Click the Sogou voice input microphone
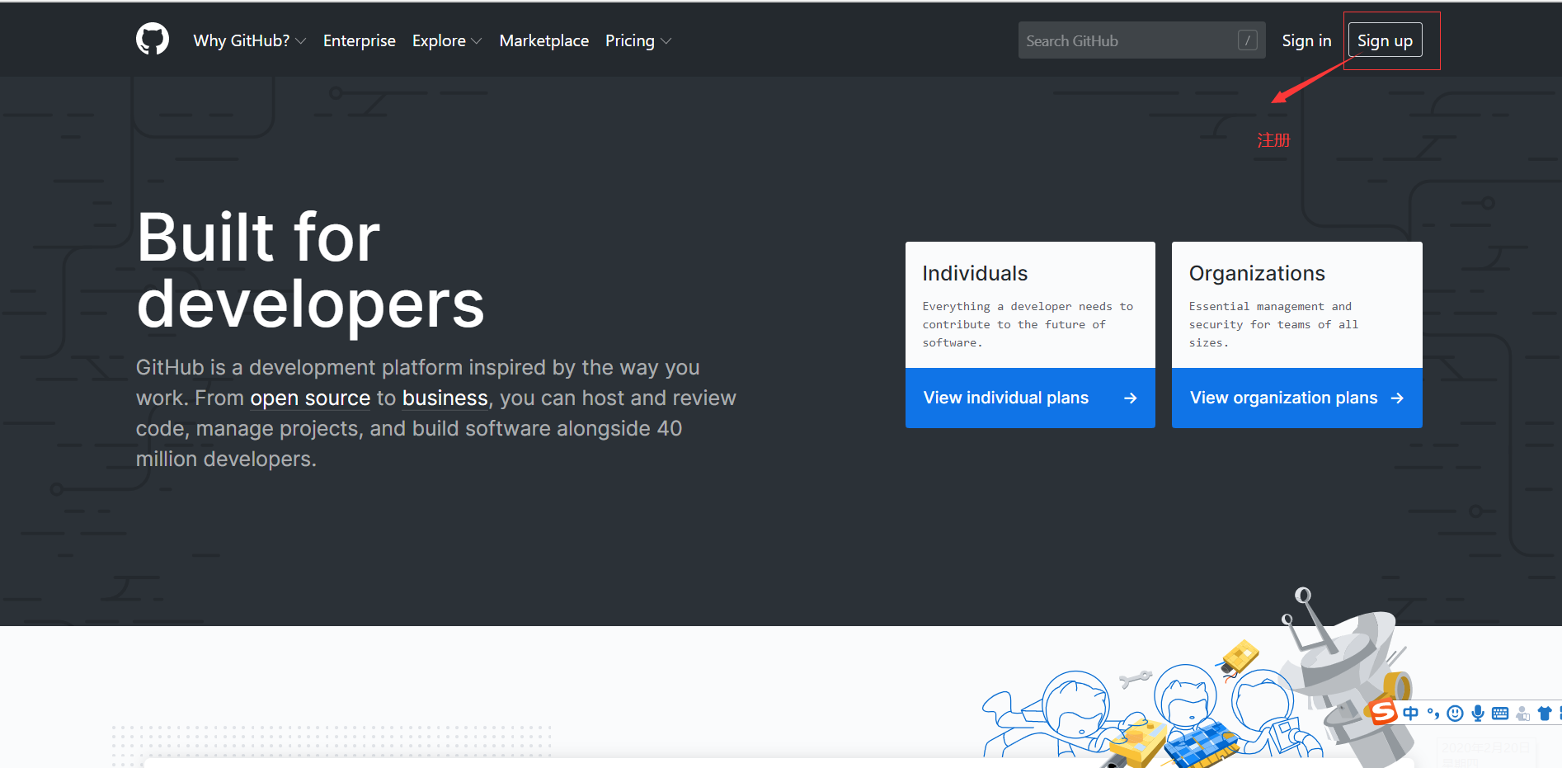The height and width of the screenshot is (768, 1562). point(1478,714)
